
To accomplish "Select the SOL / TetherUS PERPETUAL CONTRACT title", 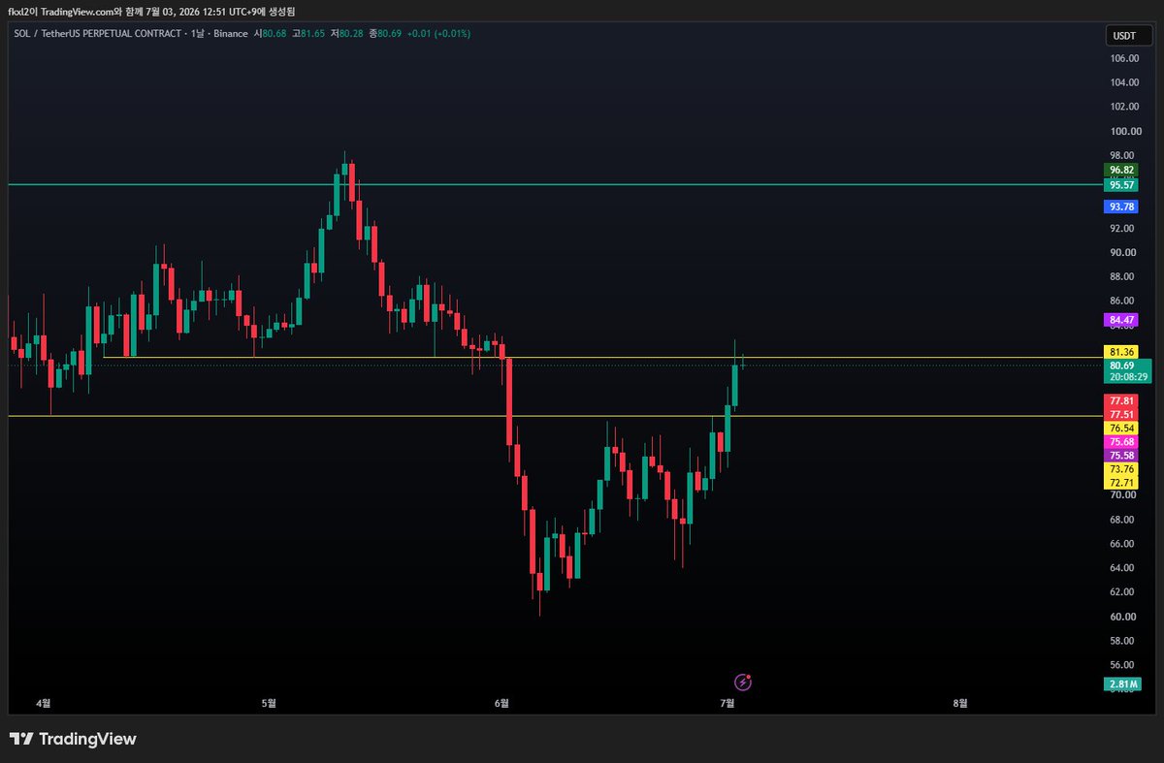I will pyautogui.click(x=97, y=33).
